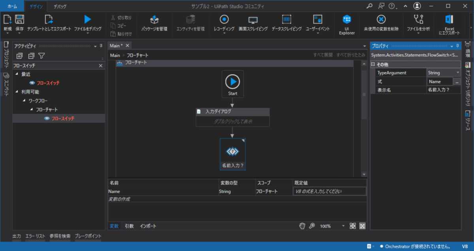The width and height of the screenshot is (474, 251).
Task: Collapse all in activities panel
Action: point(31,56)
